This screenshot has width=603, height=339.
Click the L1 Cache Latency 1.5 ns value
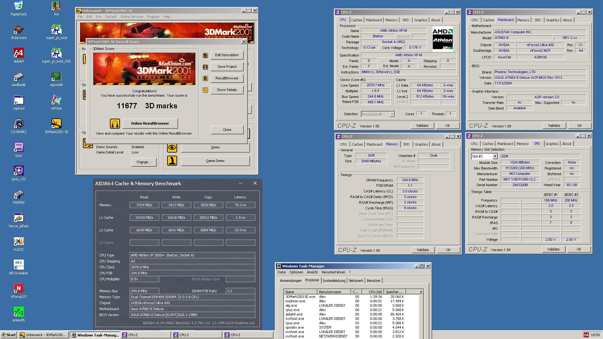[x=240, y=218]
